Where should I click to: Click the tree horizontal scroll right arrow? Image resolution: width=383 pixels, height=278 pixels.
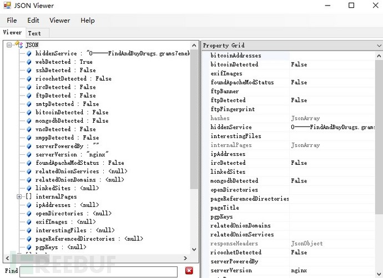[x=185, y=258]
